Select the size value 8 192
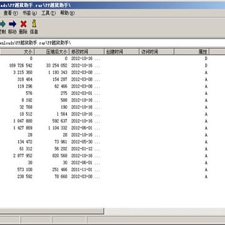Image resolution: width=225 pixels, height=225 pixels. click(27, 100)
